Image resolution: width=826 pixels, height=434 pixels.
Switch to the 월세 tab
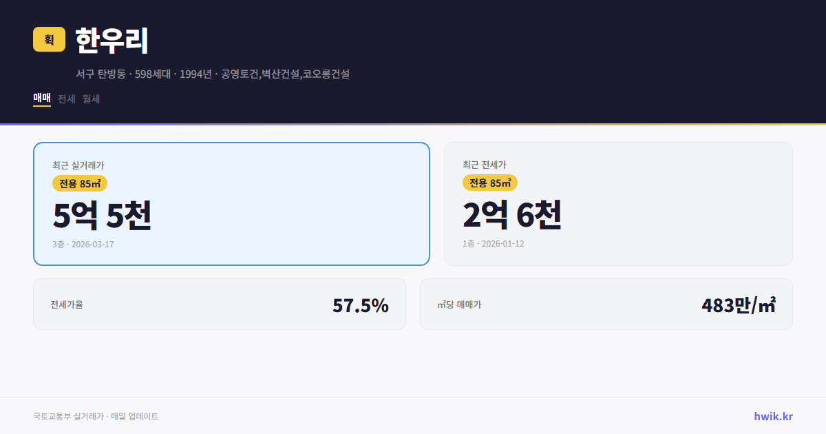point(90,99)
